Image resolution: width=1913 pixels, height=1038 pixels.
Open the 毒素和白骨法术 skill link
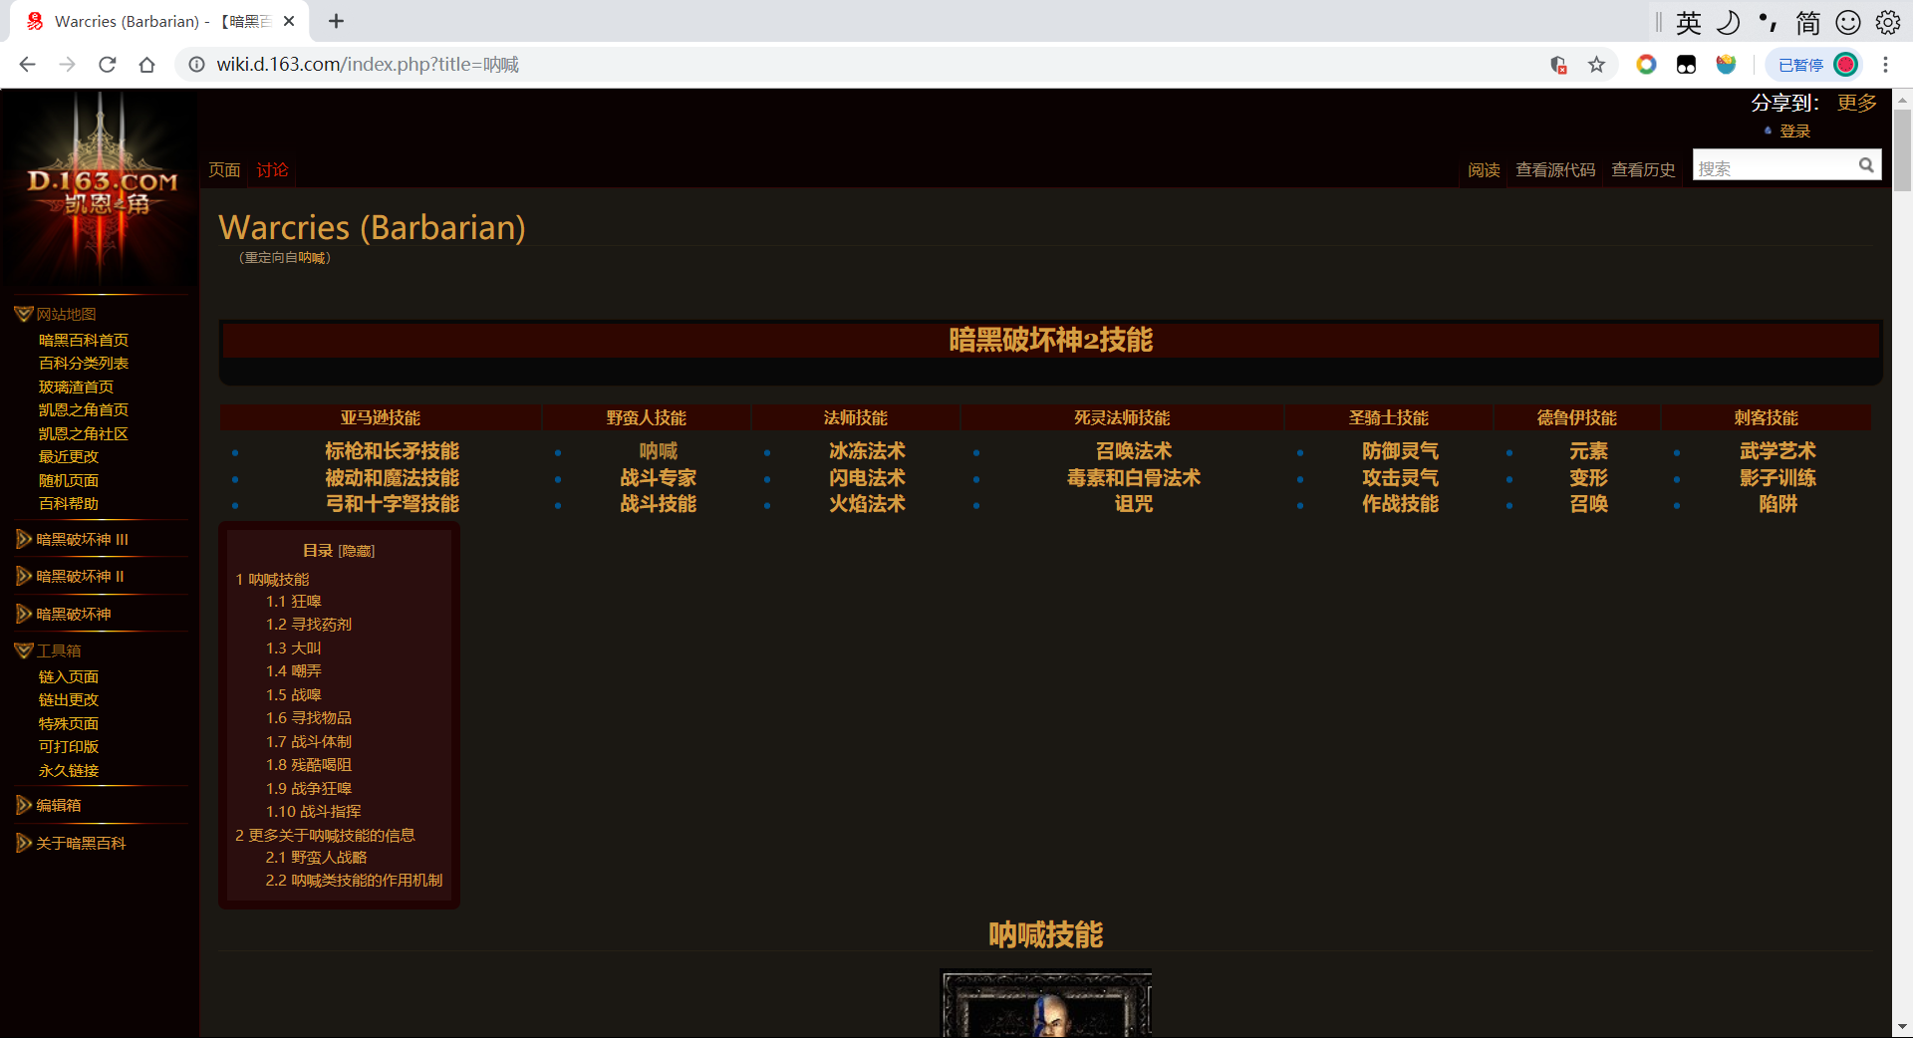click(1134, 478)
